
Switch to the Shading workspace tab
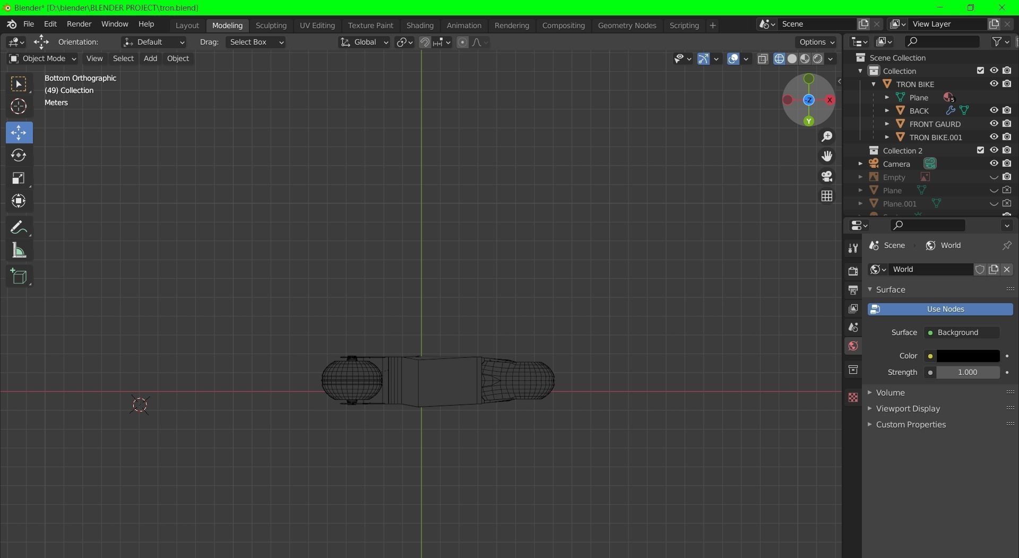(420, 25)
